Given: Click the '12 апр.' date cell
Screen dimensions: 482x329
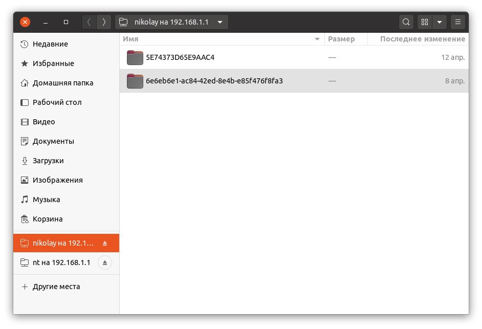Looking at the screenshot, I should tap(453, 57).
